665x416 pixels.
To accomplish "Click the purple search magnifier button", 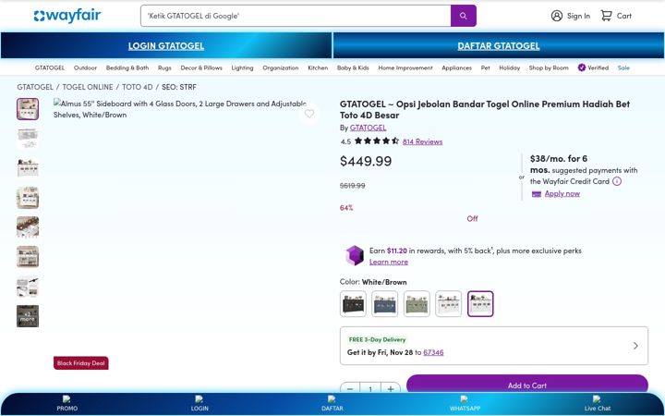I will [463, 16].
